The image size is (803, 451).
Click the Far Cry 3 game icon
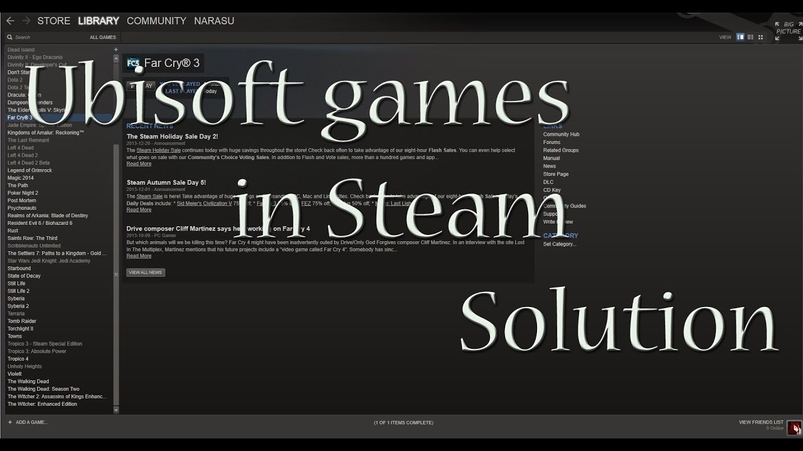point(133,63)
